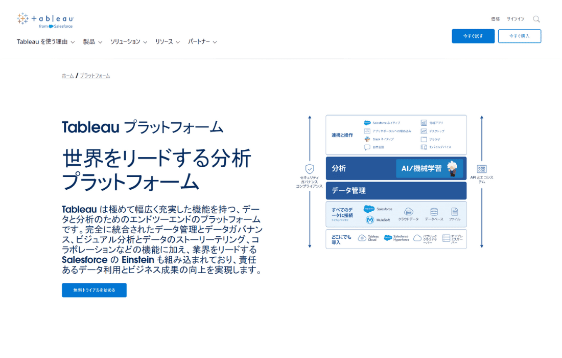Click the Slack ネイティブ icon

367,139
